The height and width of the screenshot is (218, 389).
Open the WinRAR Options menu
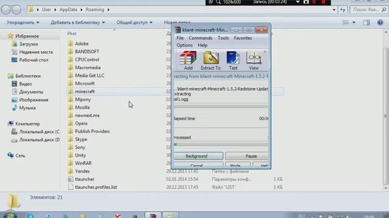click(x=184, y=45)
